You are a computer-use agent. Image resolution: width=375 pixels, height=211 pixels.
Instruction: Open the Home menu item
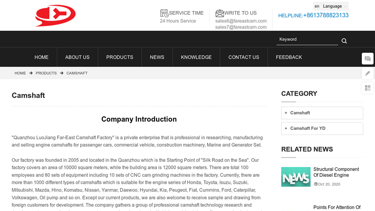(x=41, y=57)
